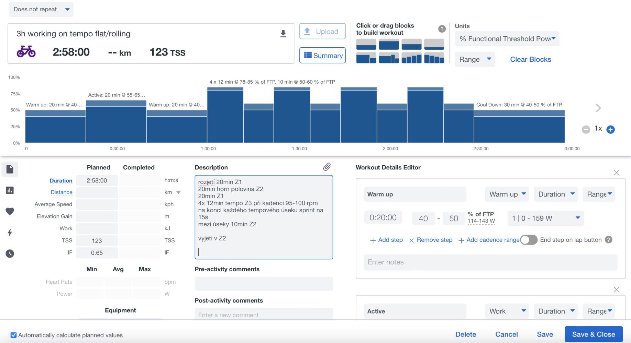Click the download workout icon
Viewport: 631px width, 343px height.
[283, 34]
